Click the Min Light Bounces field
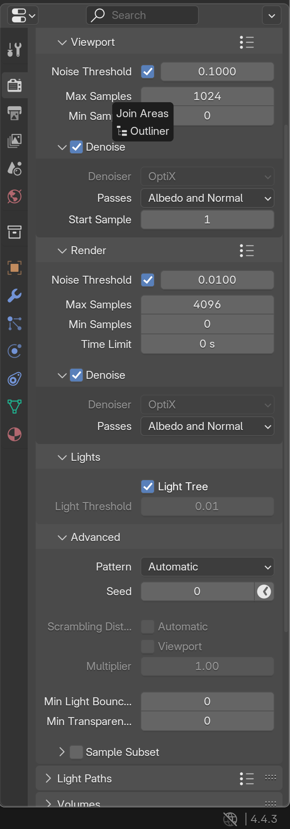Image resolution: width=290 pixels, height=829 pixels. pos(207,702)
